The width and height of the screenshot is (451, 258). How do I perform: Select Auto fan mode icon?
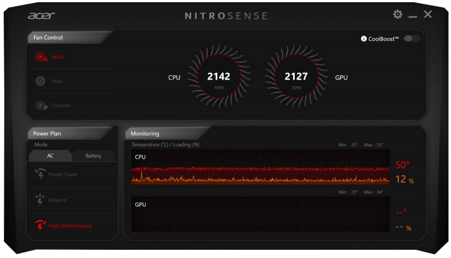pyautogui.click(x=41, y=57)
